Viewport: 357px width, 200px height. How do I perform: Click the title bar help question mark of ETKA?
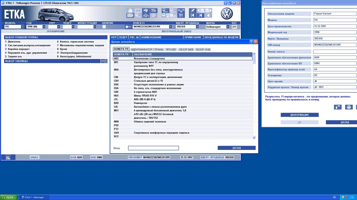click(225, 3)
